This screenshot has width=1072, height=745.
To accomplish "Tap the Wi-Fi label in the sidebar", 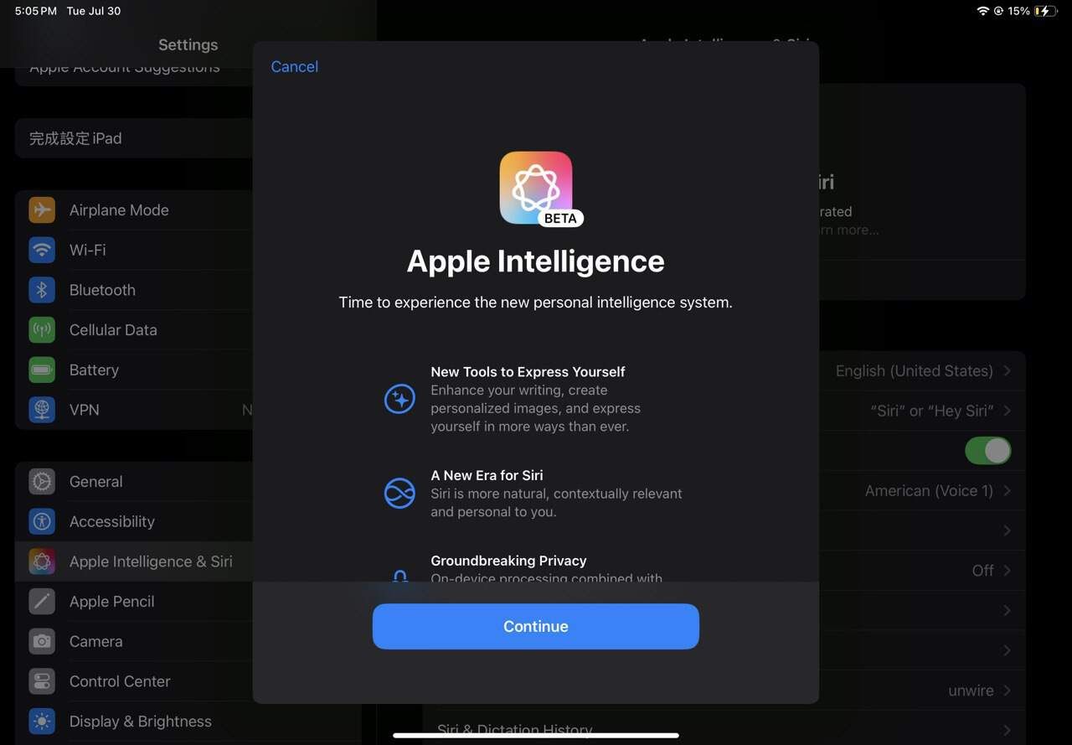I will [x=87, y=250].
